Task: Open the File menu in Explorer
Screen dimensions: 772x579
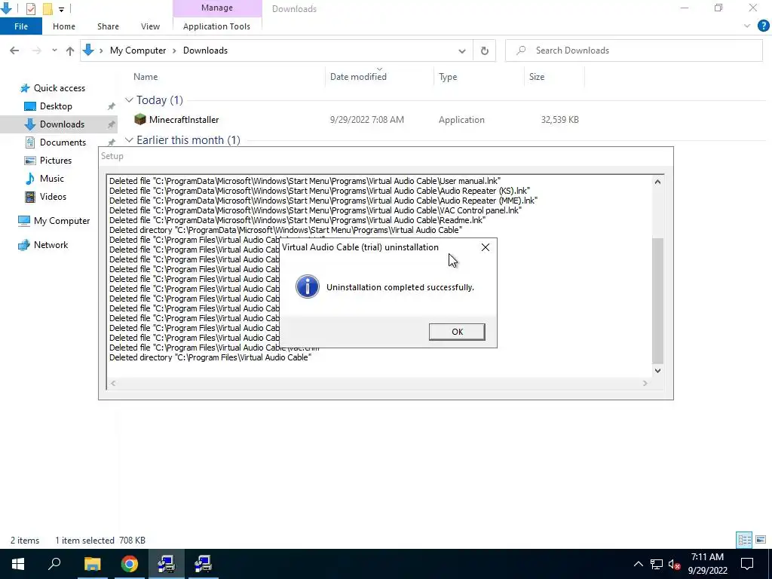Action: click(x=21, y=26)
